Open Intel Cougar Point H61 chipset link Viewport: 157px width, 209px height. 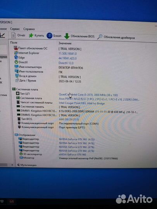click(82, 103)
